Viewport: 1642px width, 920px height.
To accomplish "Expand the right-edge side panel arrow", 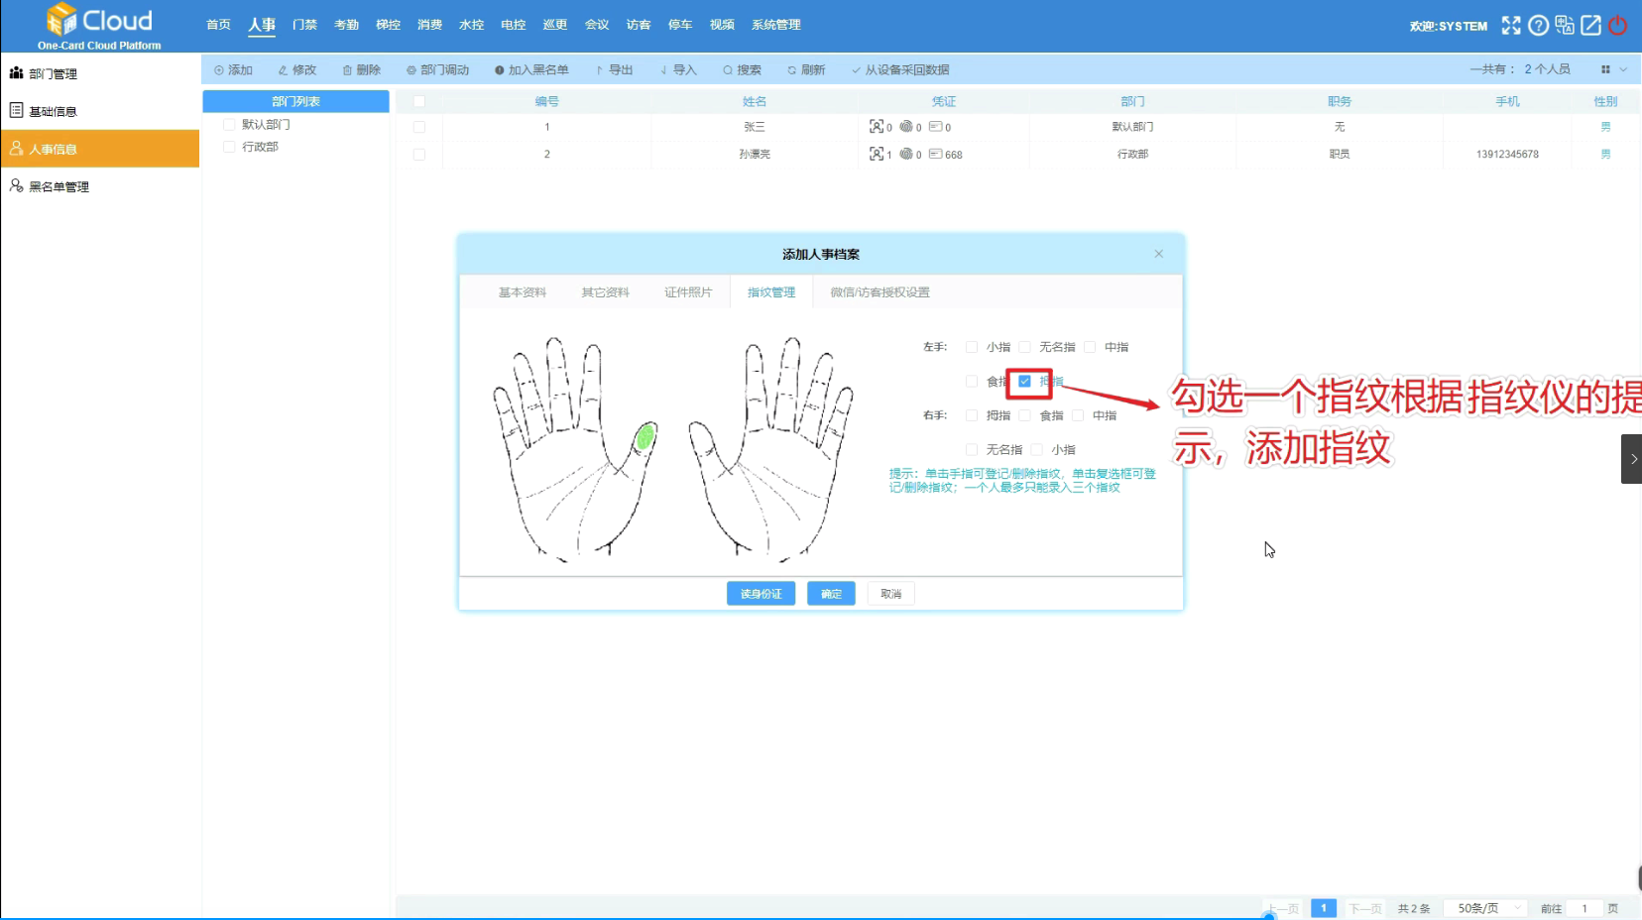I will [1632, 459].
